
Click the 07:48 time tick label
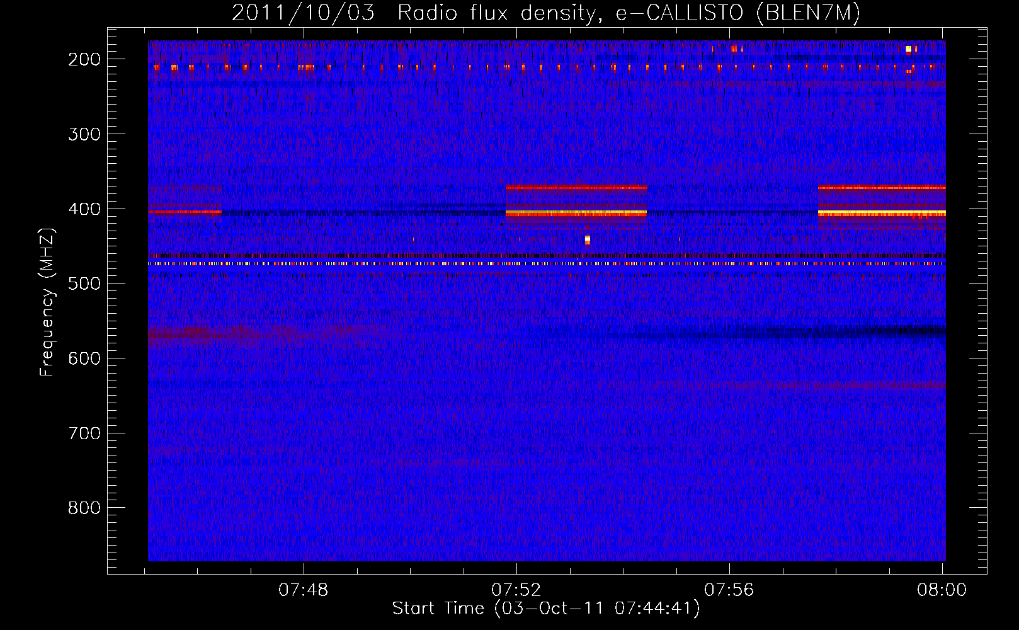click(x=304, y=590)
